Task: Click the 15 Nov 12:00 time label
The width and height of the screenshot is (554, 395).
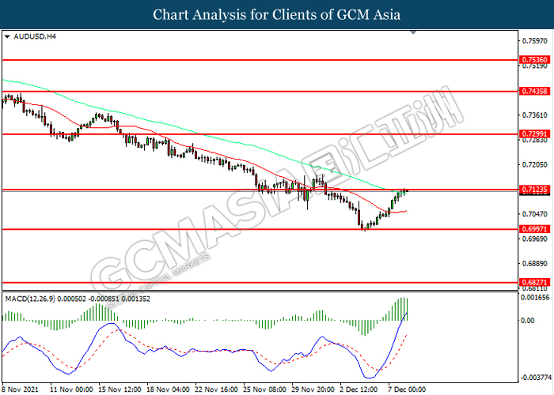Action: pos(120,389)
